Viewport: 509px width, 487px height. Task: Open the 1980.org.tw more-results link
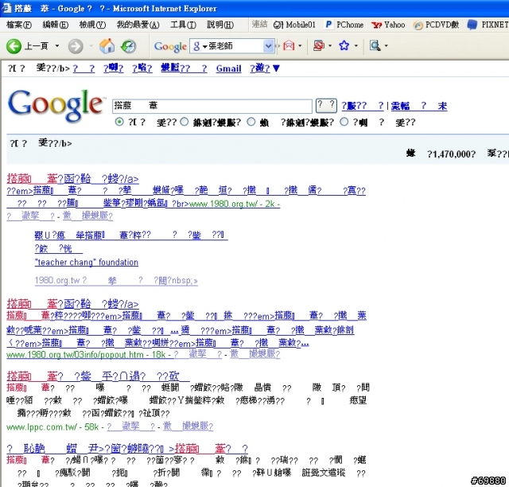pyautogui.click(x=116, y=280)
